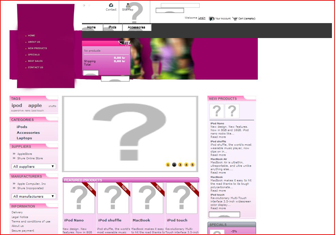Click the TAGS block header
The image size is (335, 235).
coord(34,98)
